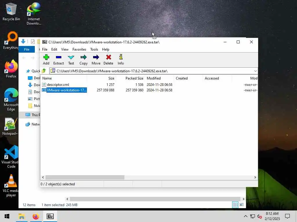Click the descriptor.xml file icon
297x222 pixels.
pos(44,85)
